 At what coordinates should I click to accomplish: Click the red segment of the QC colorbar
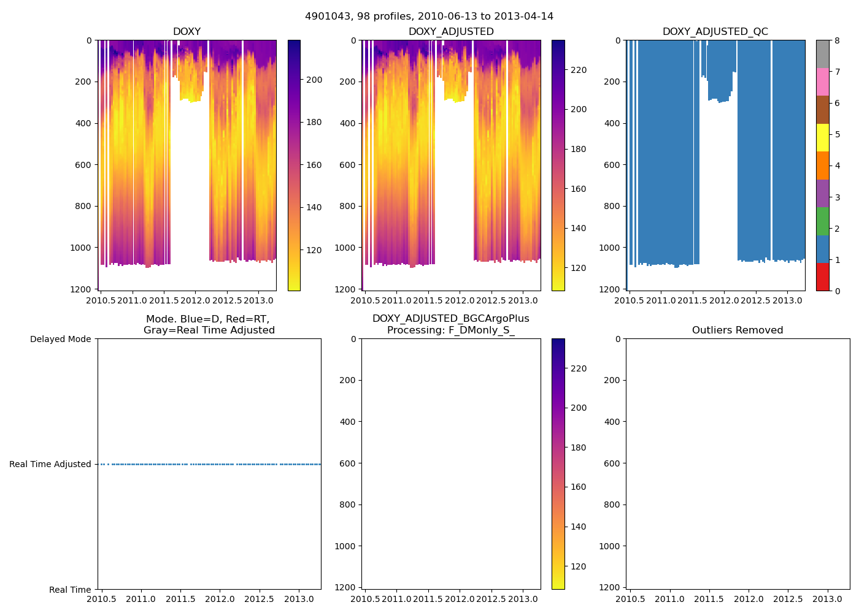(822, 276)
